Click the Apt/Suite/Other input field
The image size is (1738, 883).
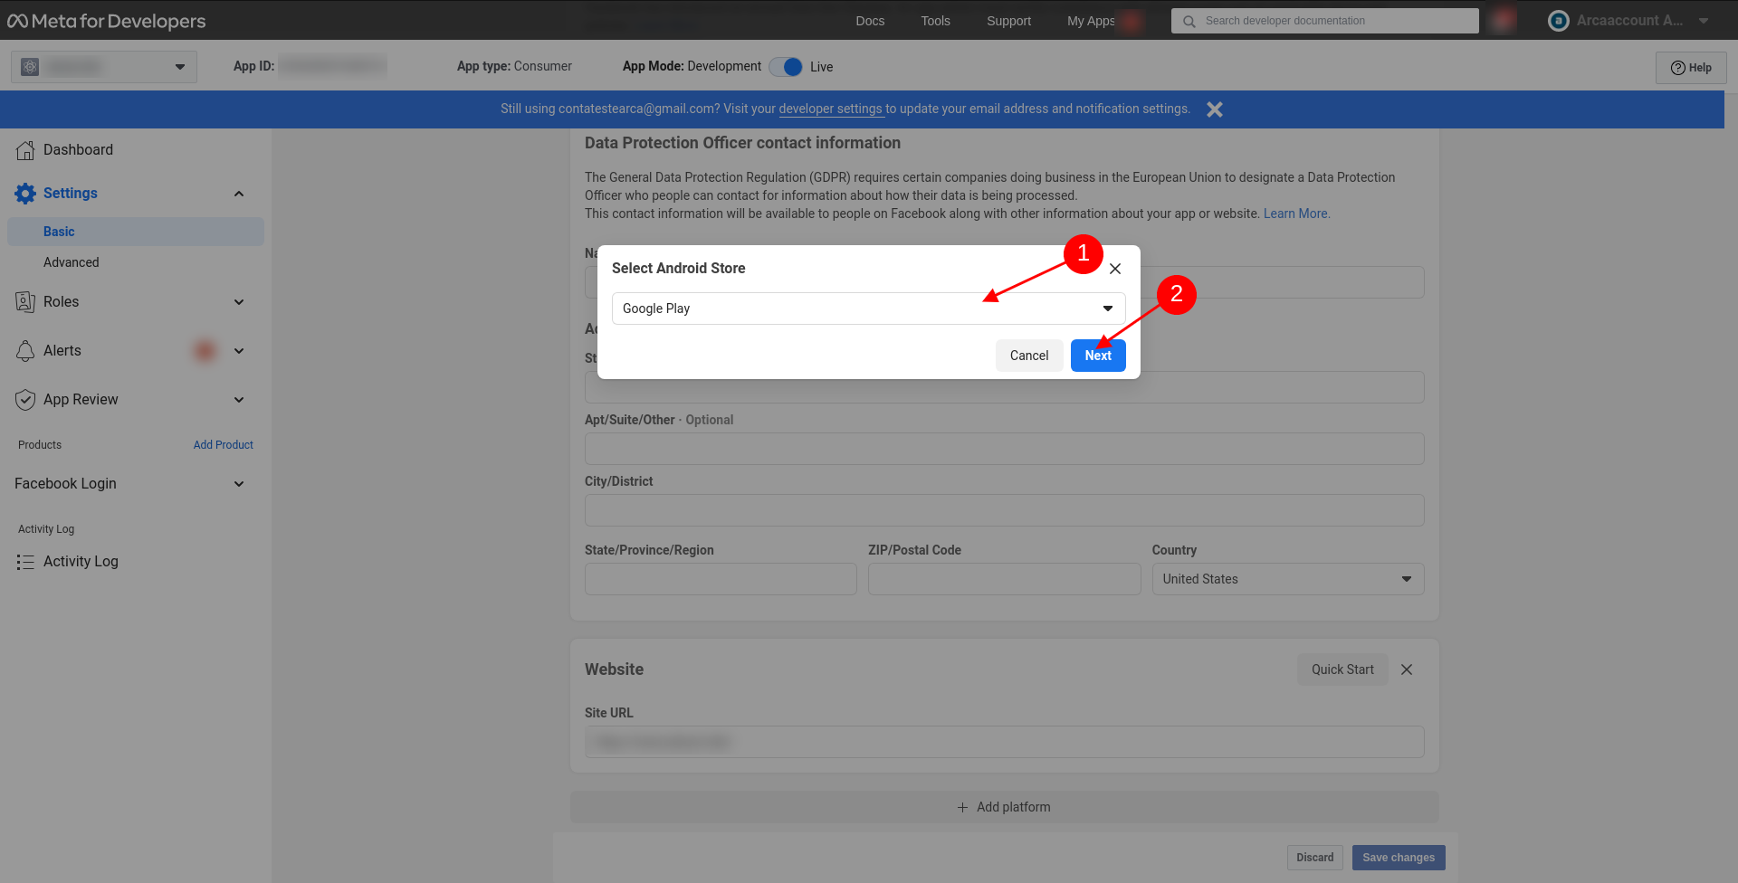(x=1005, y=449)
